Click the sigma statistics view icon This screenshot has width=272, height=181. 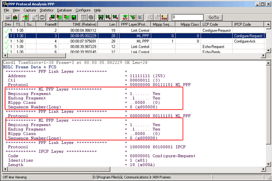tap(67, 17)
